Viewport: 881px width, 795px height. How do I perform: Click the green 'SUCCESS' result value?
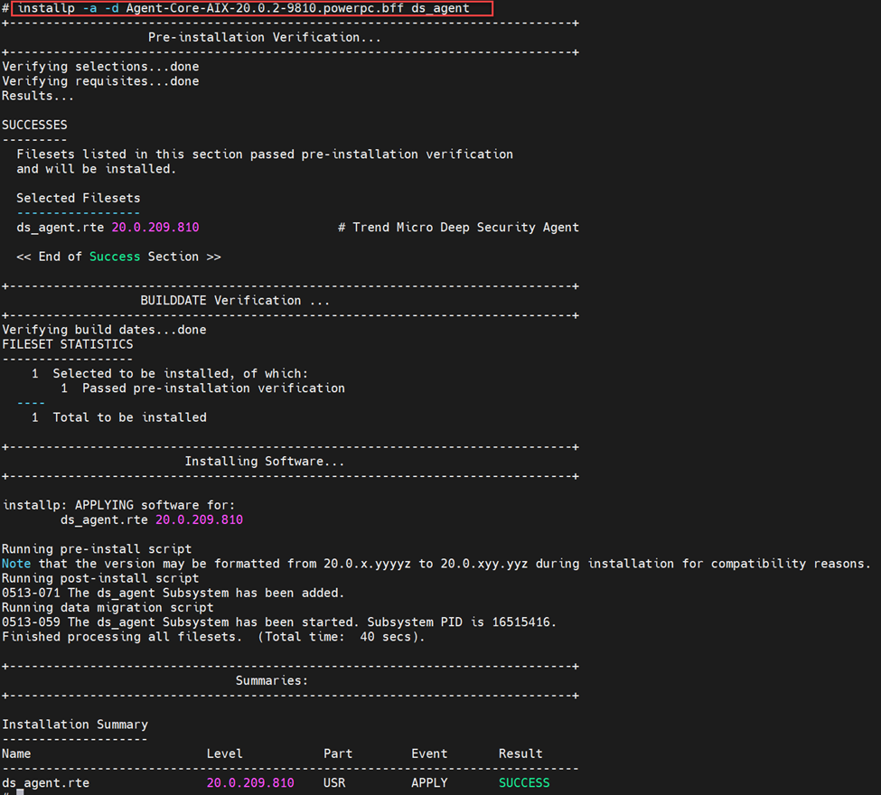point(524,782)
